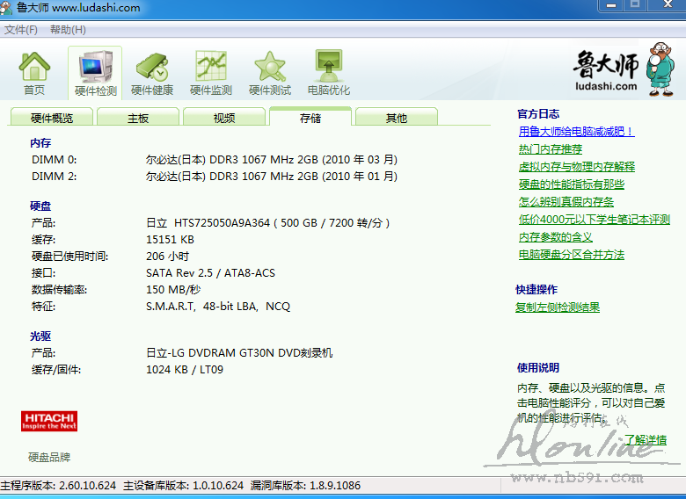
Task: Click the 首页 home icon
Action: click(34, 72)
